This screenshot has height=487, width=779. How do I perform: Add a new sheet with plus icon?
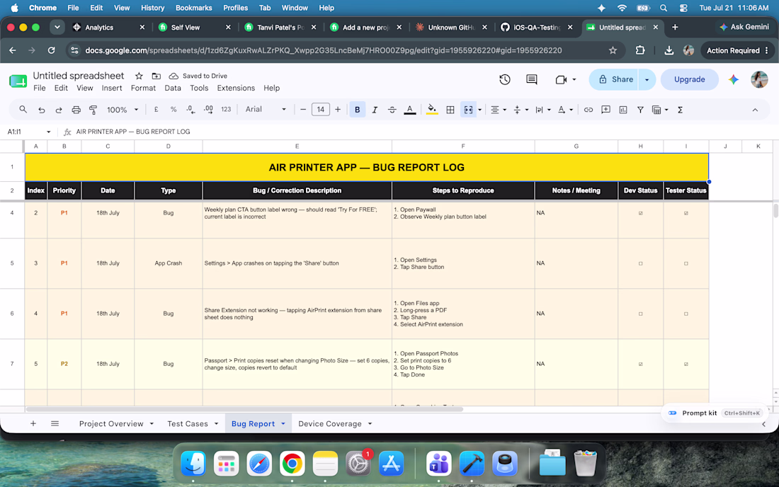33,423
